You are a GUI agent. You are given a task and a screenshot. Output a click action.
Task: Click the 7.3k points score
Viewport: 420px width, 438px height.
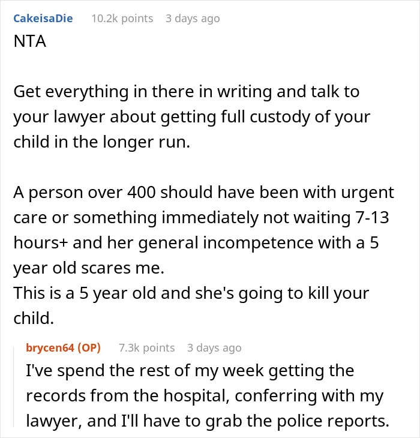(x=146, y=348)
